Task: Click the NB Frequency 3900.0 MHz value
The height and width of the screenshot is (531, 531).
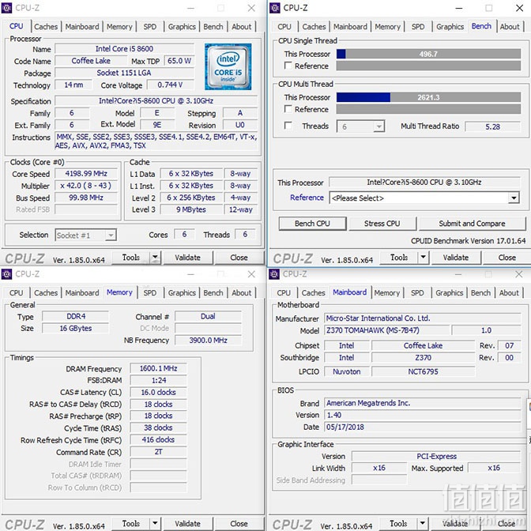Action: point(208,340)
